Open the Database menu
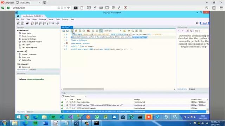The height and width of the screenshot is (126, 225). click(x=43, y=19)
